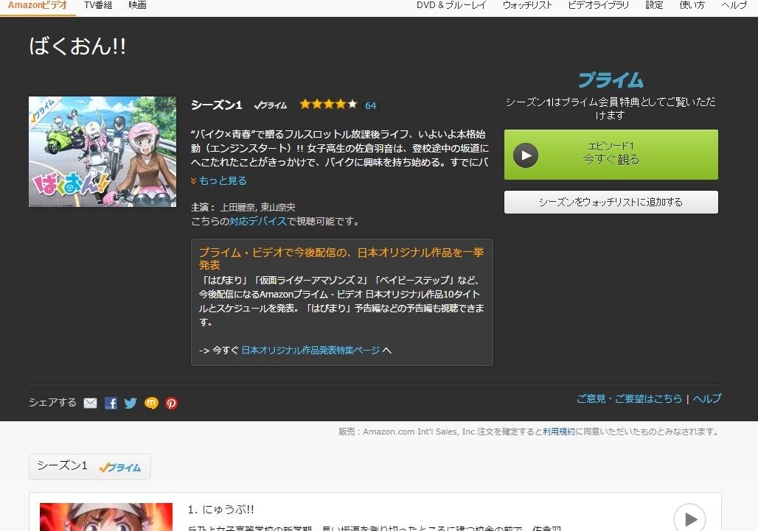The image size is (758, 531).
Task: Open 使い方 menu item
Action: pos(692,5)
